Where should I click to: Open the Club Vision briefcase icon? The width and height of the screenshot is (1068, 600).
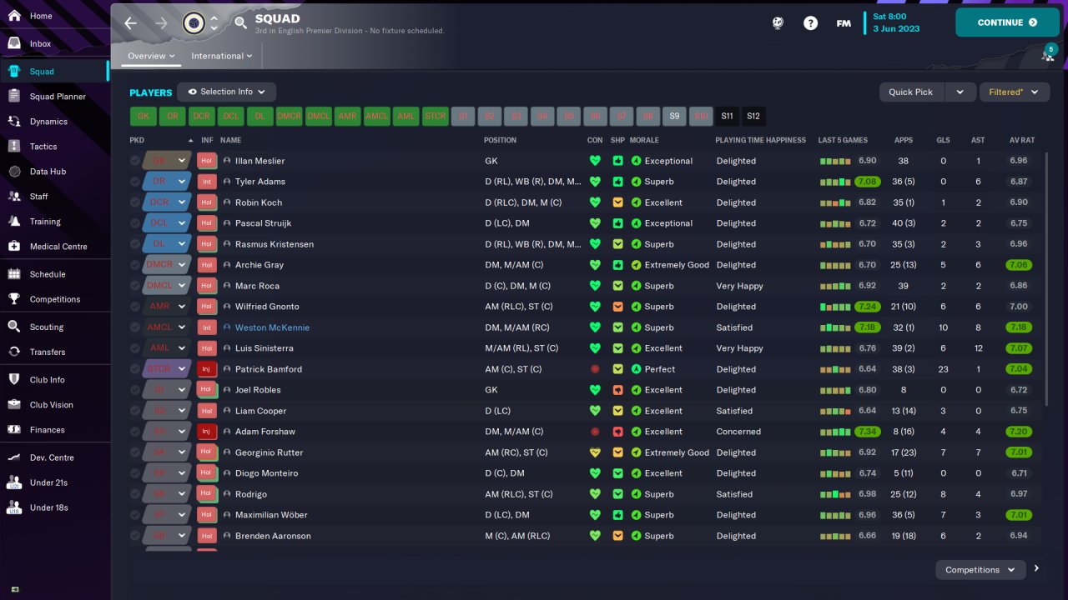pyautogui.click(x=14, y=405)
